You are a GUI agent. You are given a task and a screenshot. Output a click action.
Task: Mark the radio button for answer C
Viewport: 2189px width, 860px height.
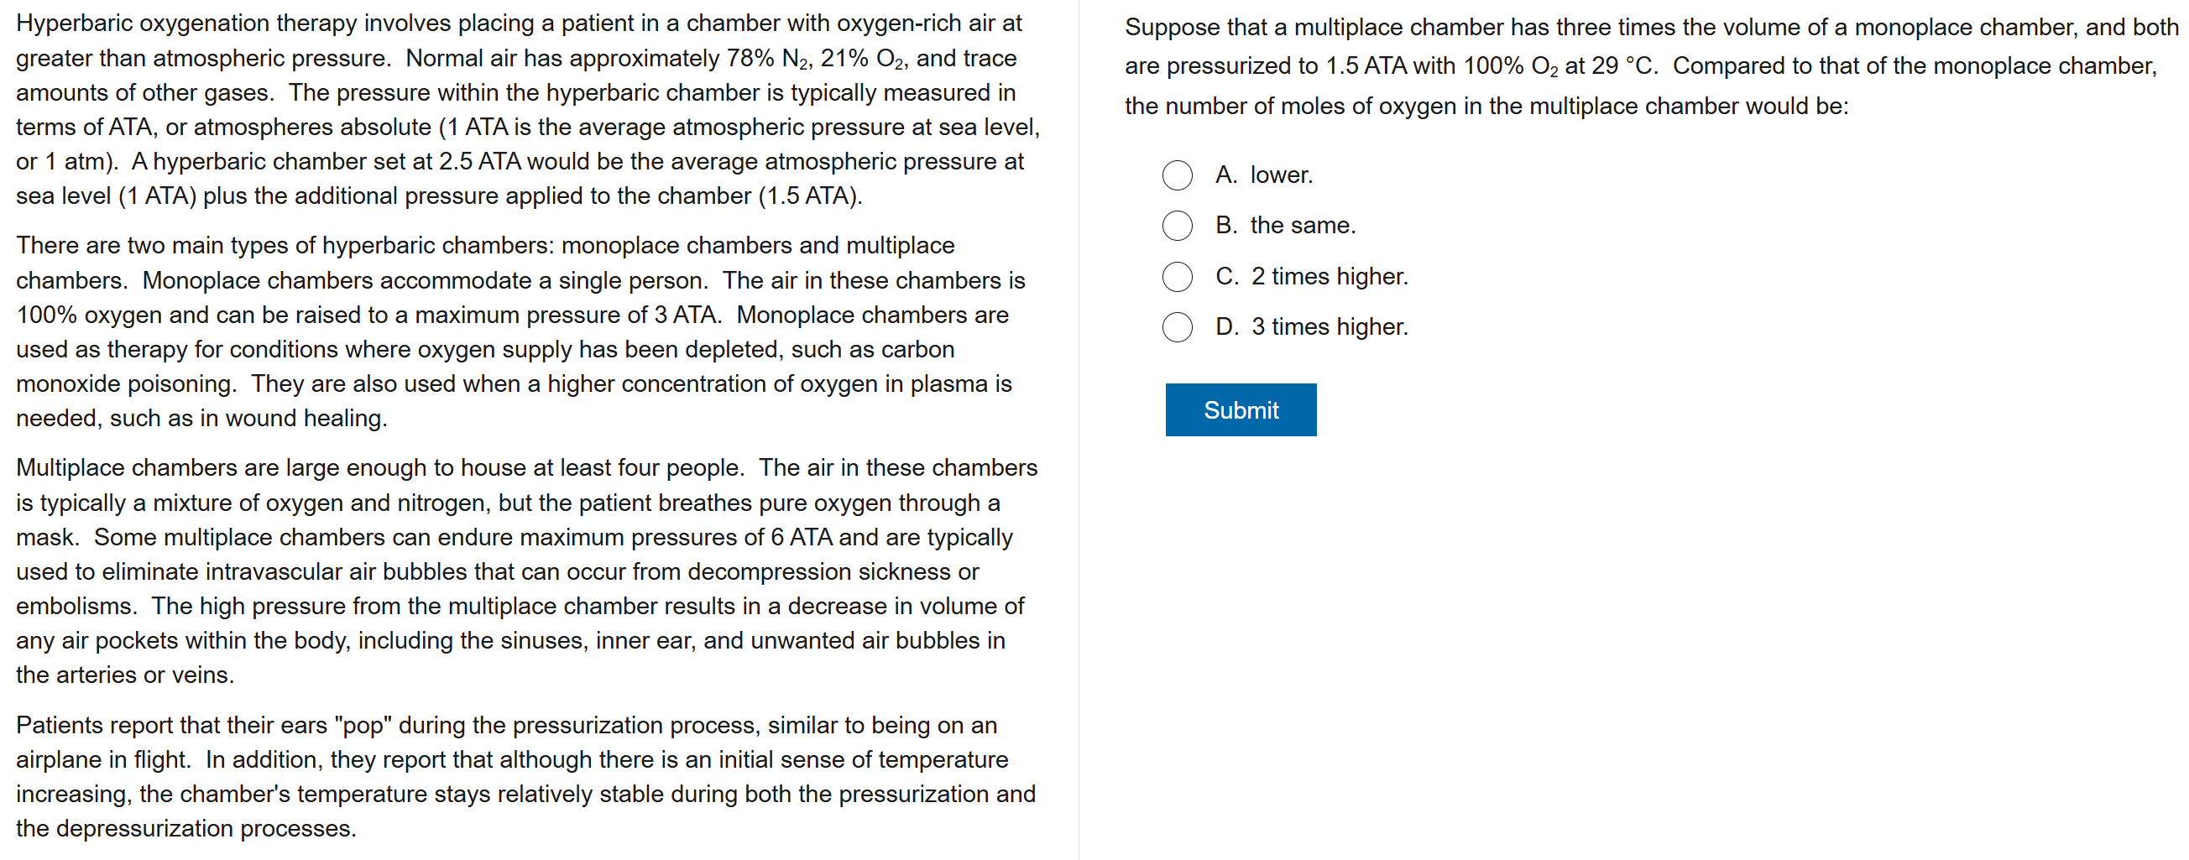(1177, 276)
